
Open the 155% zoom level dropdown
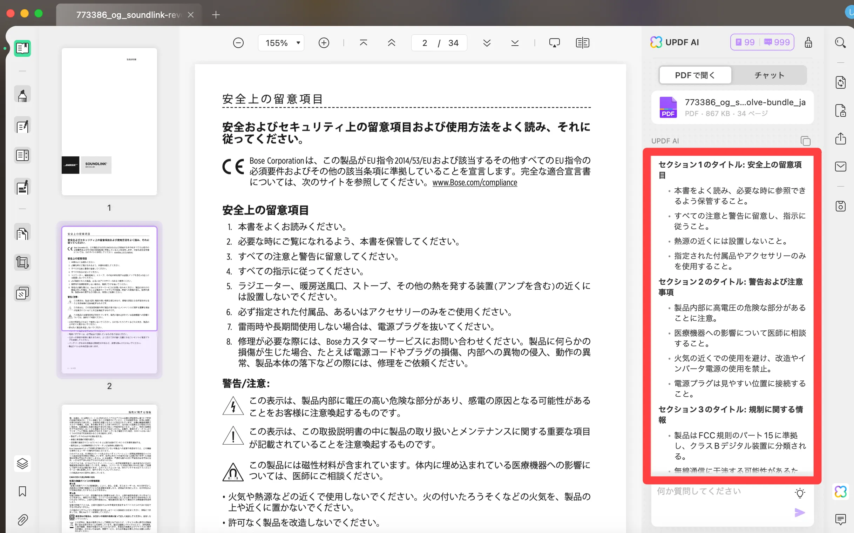coord(281,43)
